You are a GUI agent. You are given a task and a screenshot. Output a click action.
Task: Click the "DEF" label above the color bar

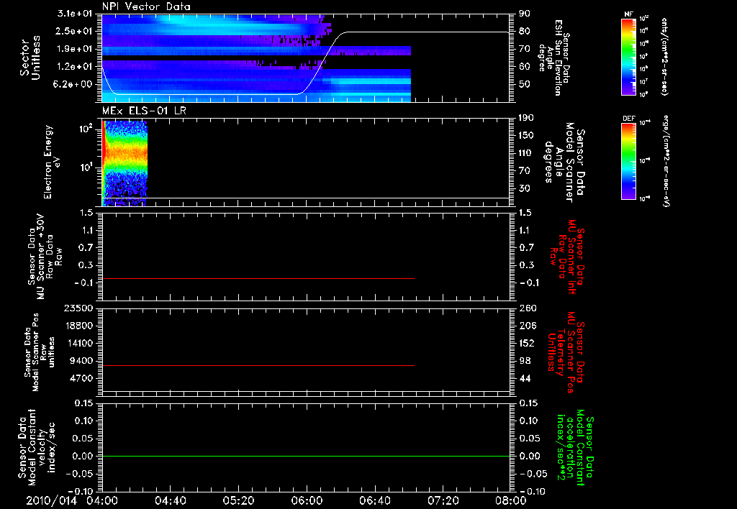click(x=629, y=119)
